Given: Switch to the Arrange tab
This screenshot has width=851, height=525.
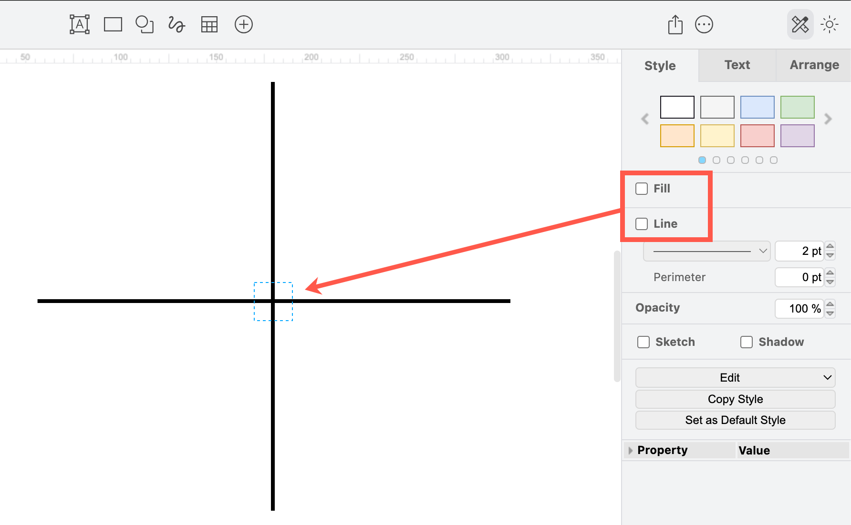Looking at the screenshot, I should click(x=813, y=65).
